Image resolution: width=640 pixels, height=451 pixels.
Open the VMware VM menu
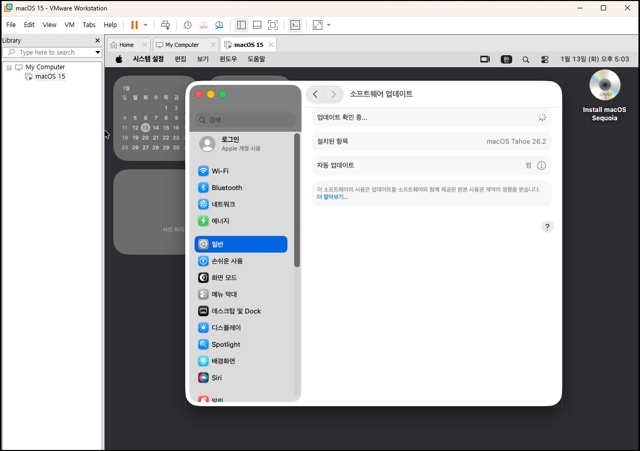pyautogui.click(x=69, y=25)
